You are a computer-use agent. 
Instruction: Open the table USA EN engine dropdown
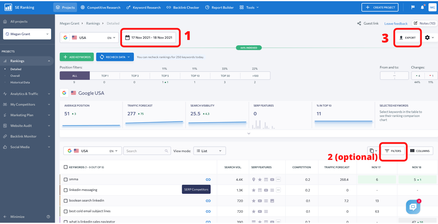[93, 151]
